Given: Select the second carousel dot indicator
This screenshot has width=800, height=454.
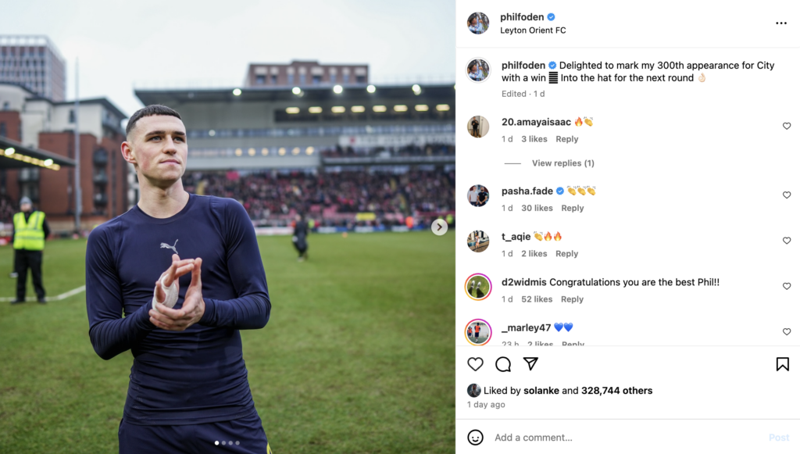Looking at the screenshot, I should [x=223, y=443].
